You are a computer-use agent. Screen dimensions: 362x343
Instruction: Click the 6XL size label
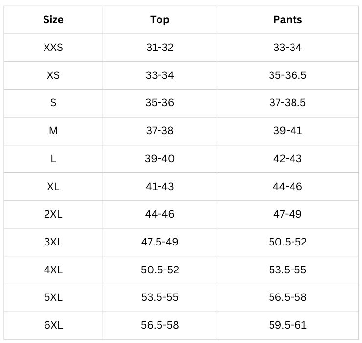pyautogui.click(x=53, y=325)
